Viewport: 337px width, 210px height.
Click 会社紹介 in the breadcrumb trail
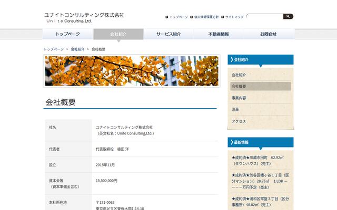pos(77,49)
